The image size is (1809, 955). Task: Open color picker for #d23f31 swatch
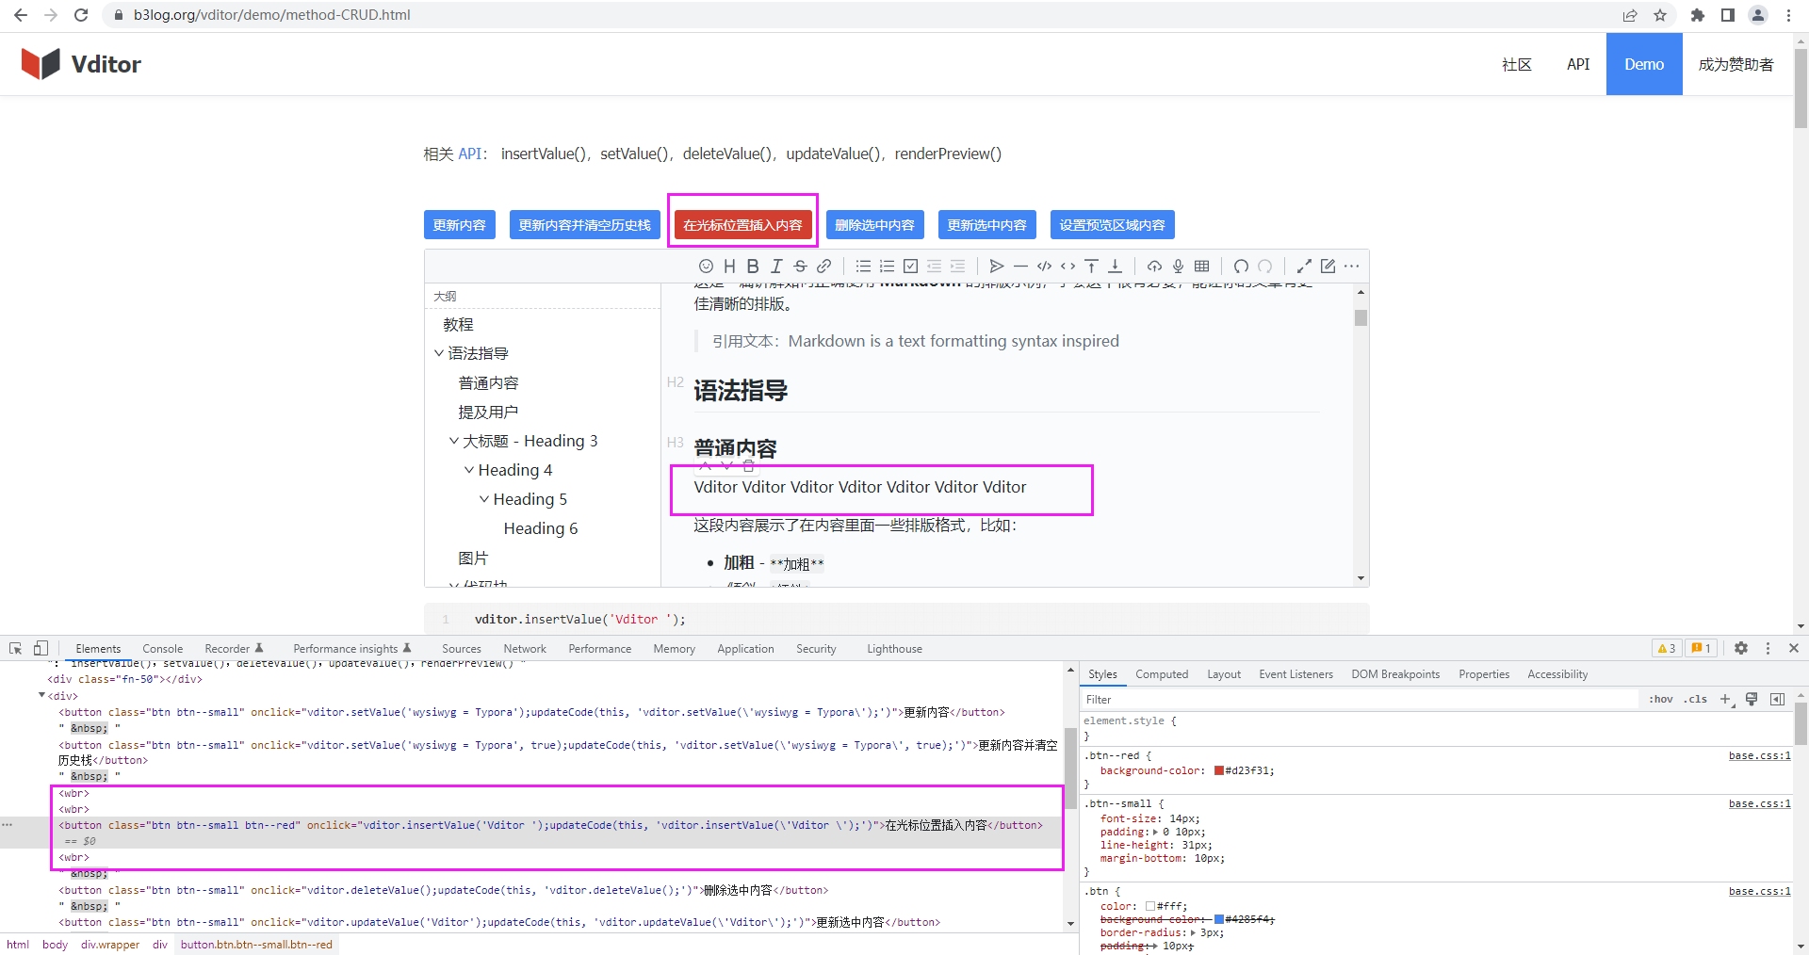coord(1219,770)
